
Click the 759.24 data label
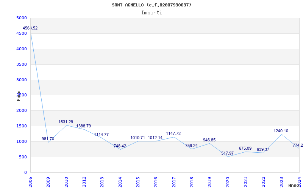191,146
